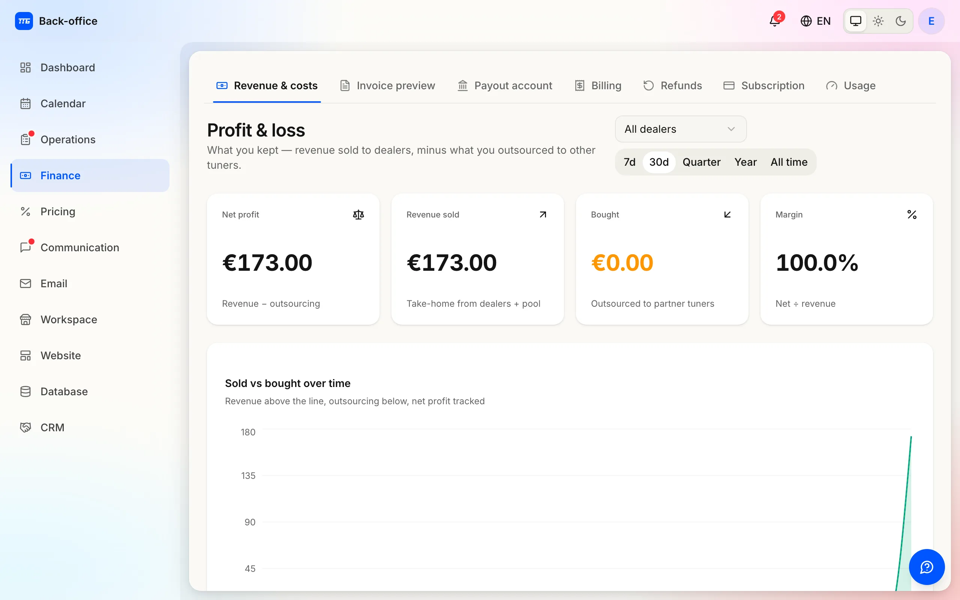Switch to Usage tab

(851, 85)
